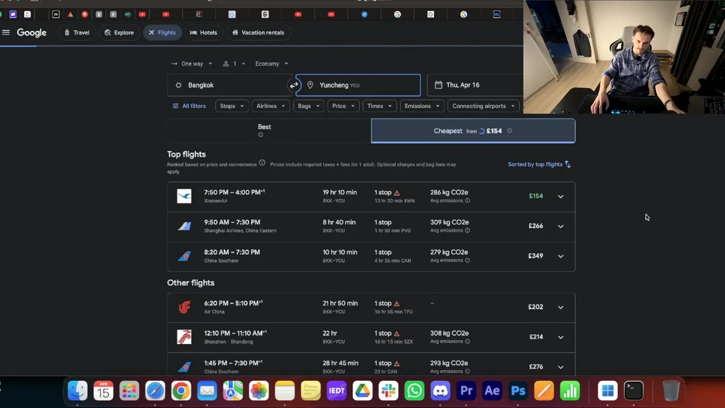This screenshot has width=725, height=408.
Task: Open the Google main menu hamburger icon
Action: (6, 32)
